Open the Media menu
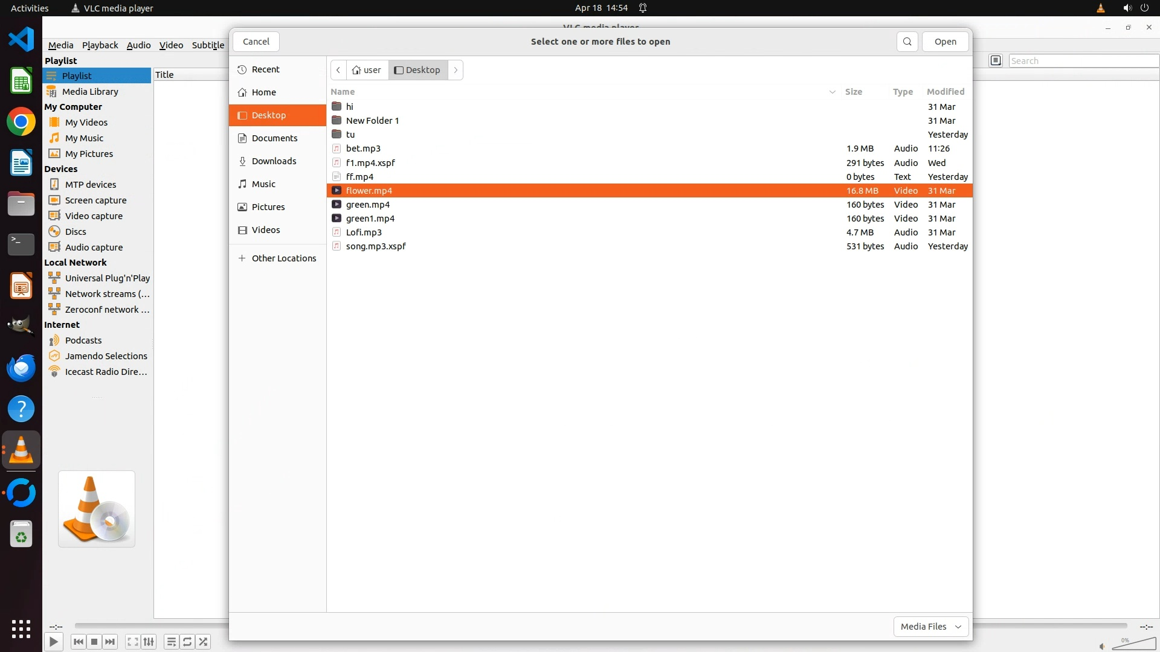The height and width of the screenshot is (652, 1160). click(60, 45)
